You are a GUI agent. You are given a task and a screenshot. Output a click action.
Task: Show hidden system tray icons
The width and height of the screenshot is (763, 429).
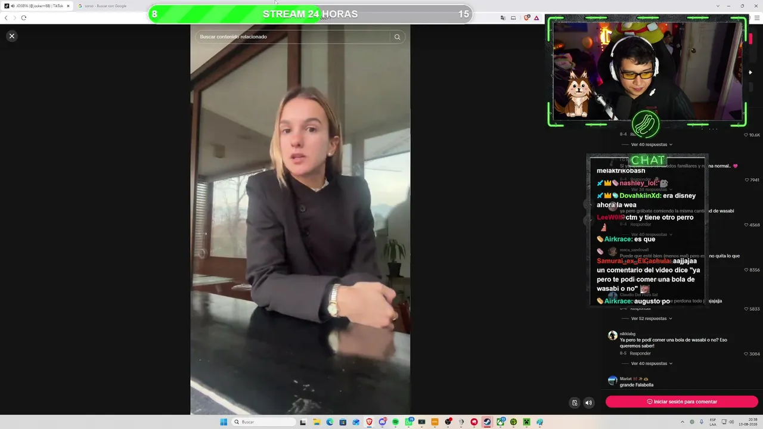pos(683,422)
